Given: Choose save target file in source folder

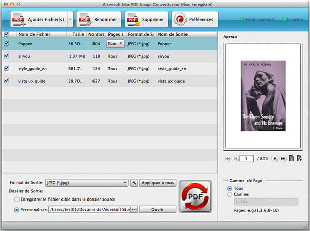Looking at the screenshot, I should (18, 199).
